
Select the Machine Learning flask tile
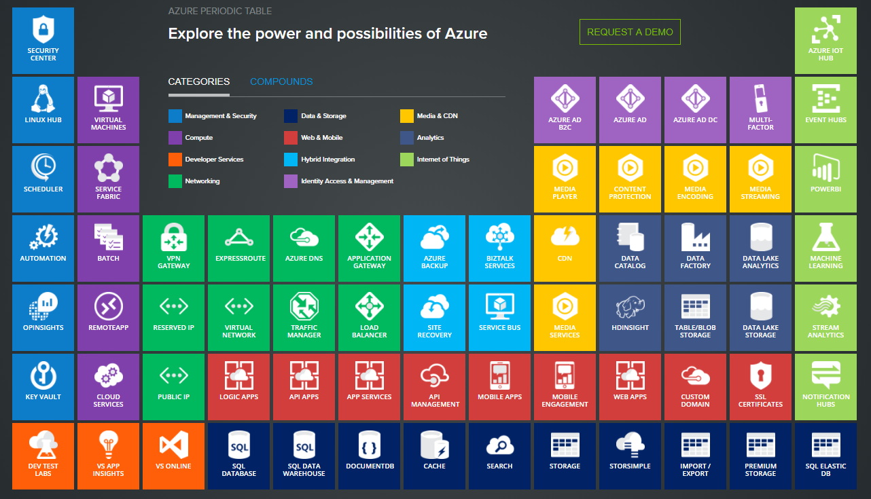(825, 248)
